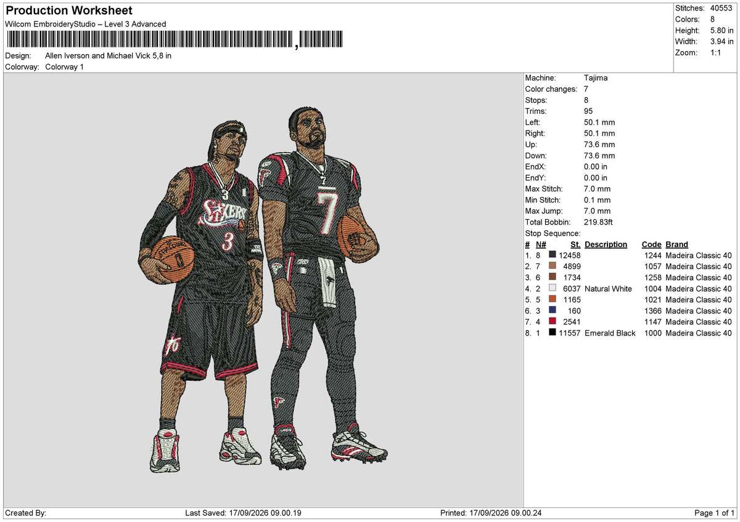The height and width of the screenshot is (522, 740).
Task: Click the 'Brand' column header
Action: [676, 244]
